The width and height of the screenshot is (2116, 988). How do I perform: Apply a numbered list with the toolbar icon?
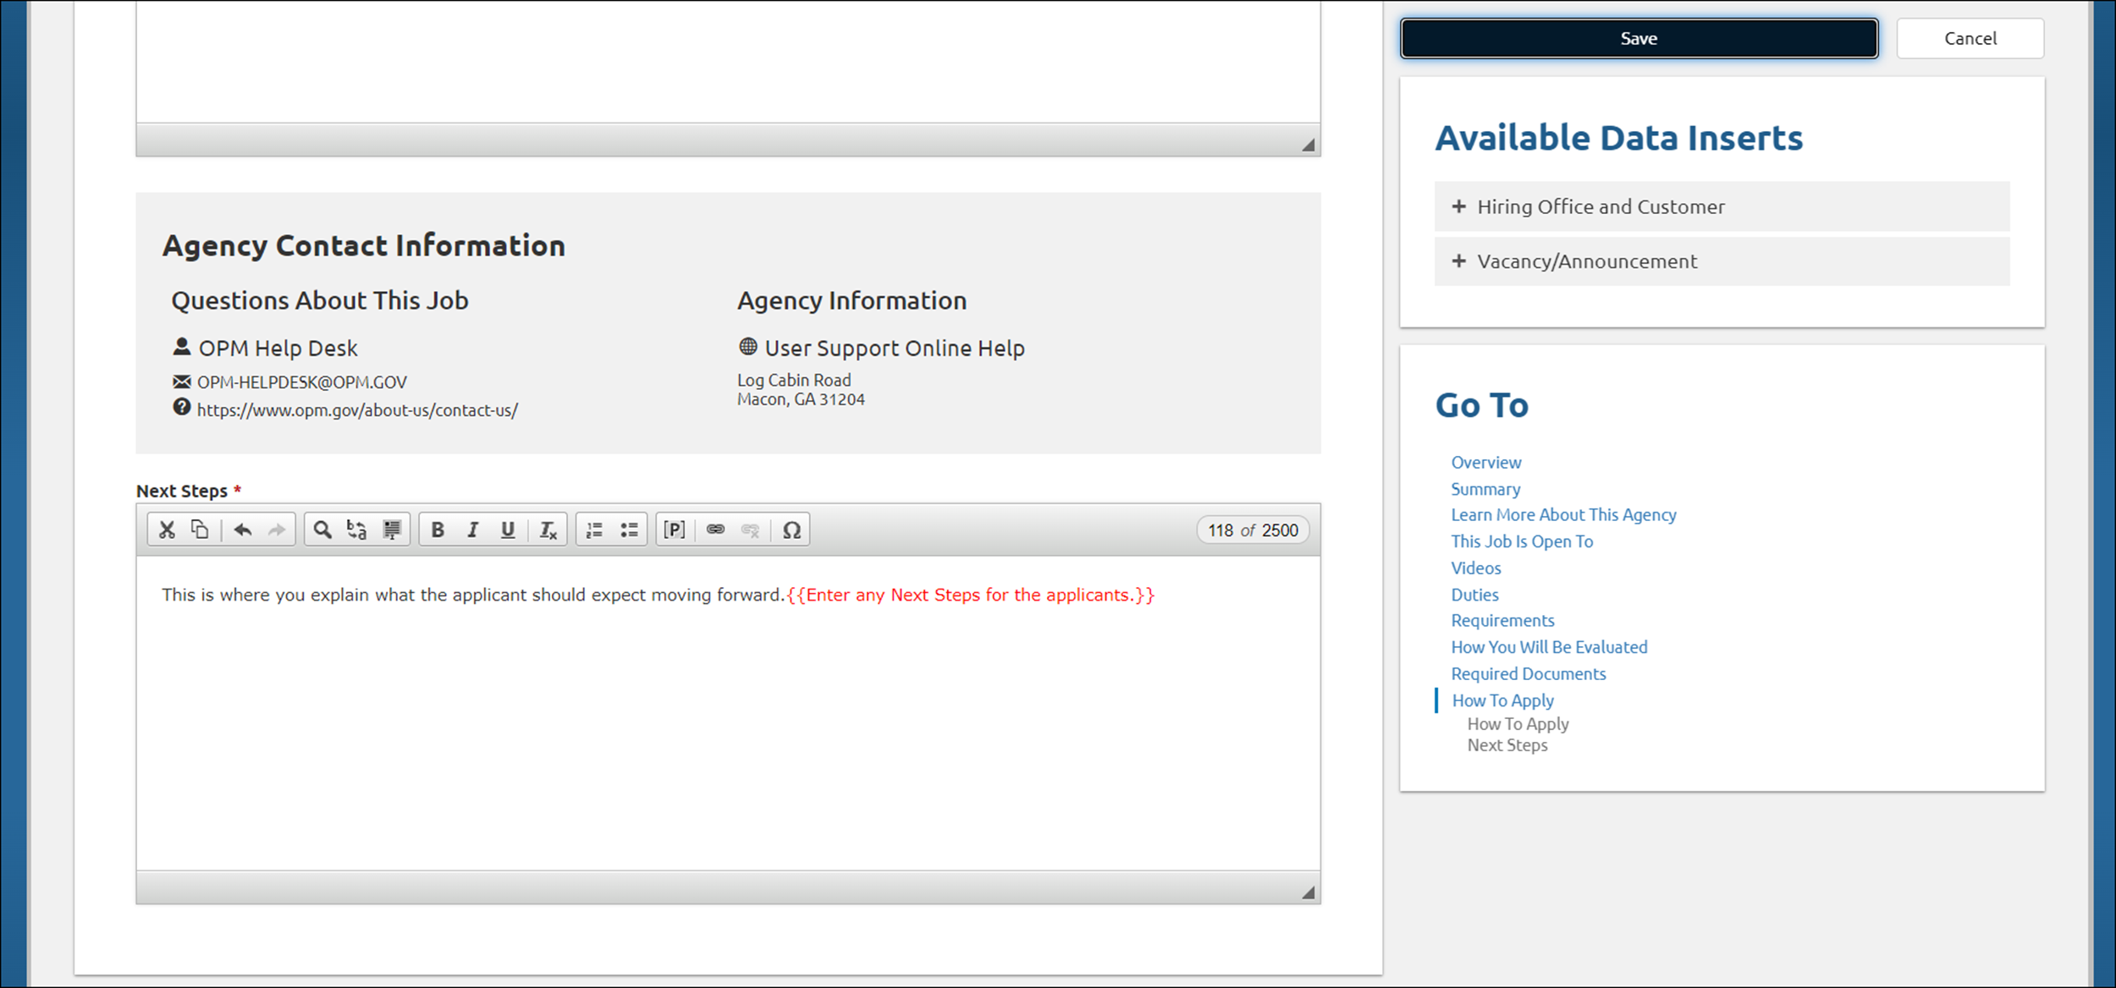pos(594,530)
